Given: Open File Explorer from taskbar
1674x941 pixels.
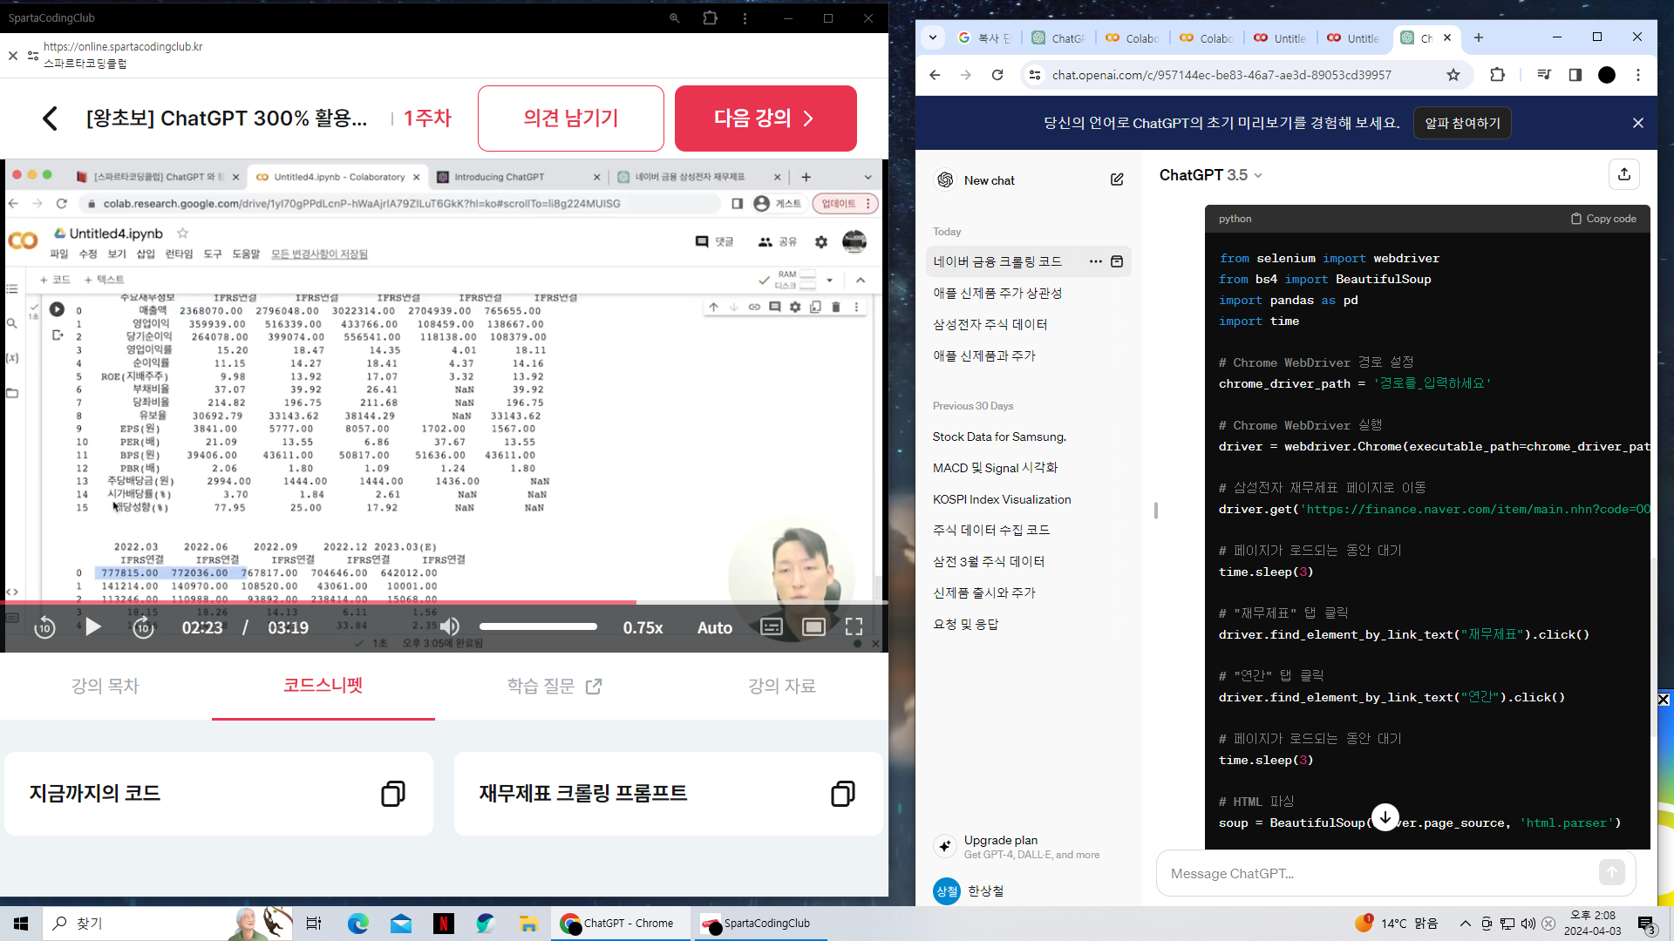Looking at the screenshot, I should (528, 924).
